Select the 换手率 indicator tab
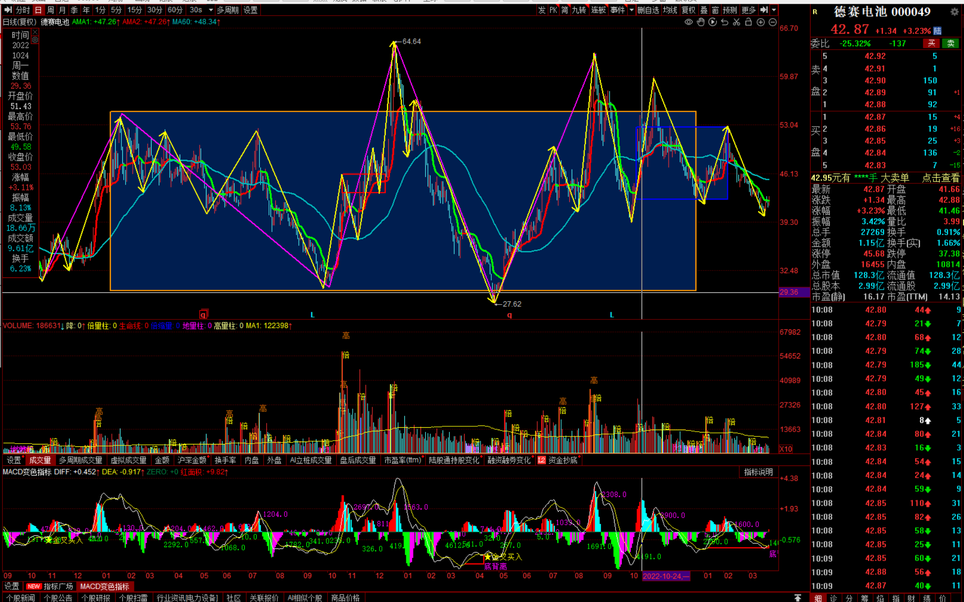The height and width of the screenshot is (602, 964). coord(225,460)
